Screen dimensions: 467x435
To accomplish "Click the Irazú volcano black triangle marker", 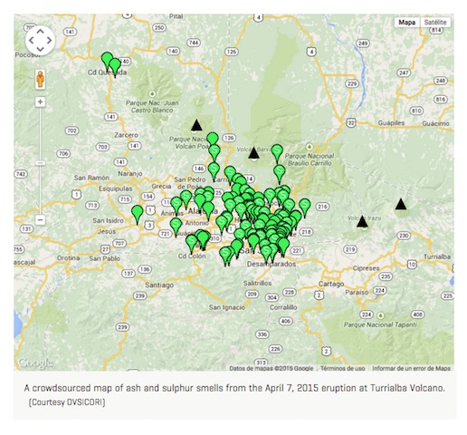I will 362,221.
